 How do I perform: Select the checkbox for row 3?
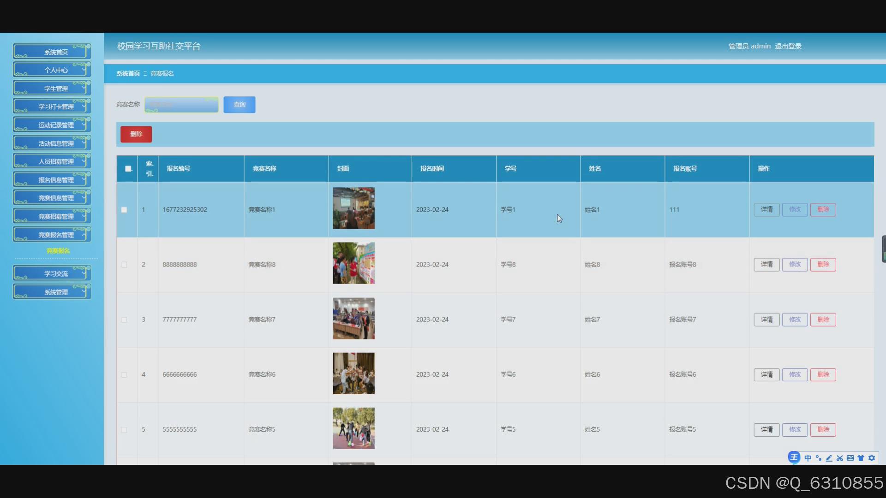pyautogui.click(x=124, y=320)
